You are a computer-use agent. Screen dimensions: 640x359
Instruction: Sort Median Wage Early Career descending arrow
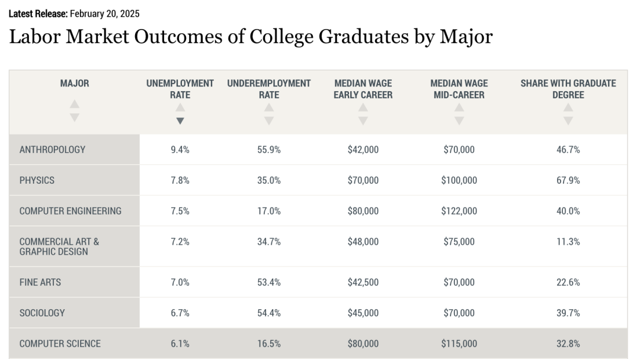tap(363, 121)
